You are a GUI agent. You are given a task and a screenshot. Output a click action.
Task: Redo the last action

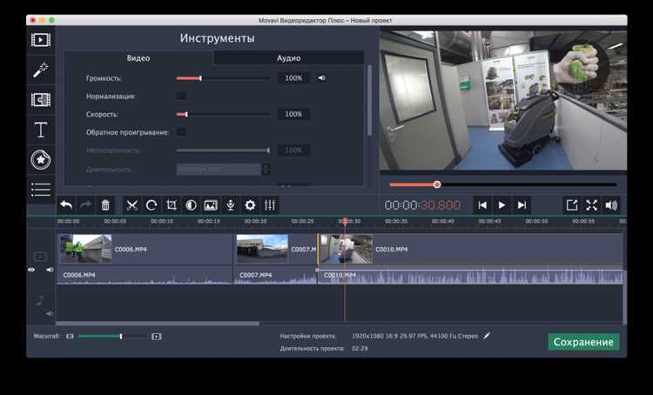coord(86,204)
